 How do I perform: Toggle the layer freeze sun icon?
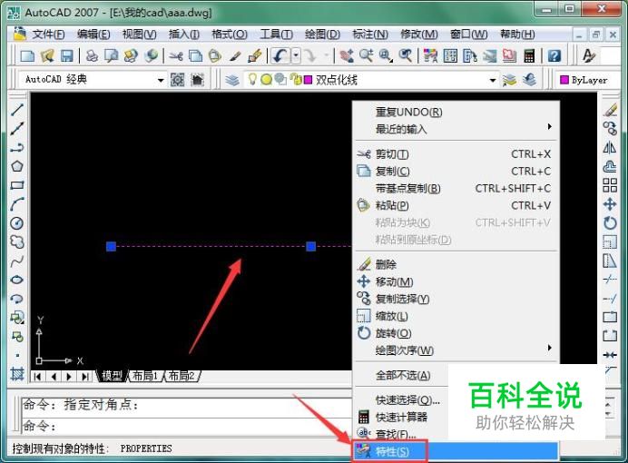(x=266, y=80)
